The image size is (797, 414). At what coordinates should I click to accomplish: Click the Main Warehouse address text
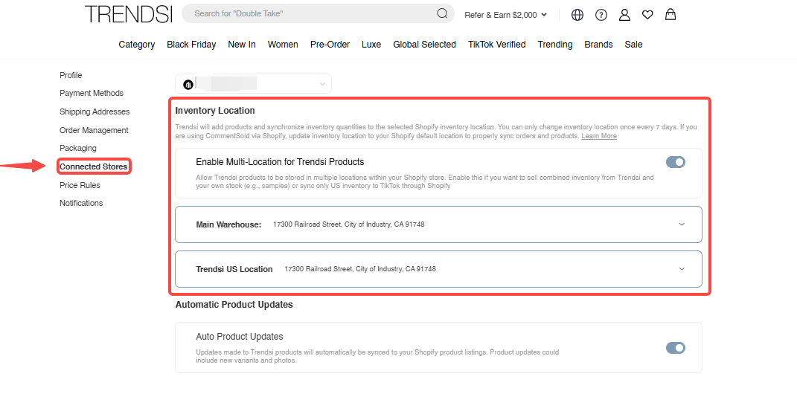[349, 224]
